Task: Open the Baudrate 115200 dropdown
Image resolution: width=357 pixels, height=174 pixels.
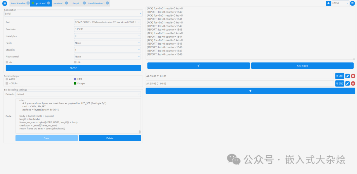Action: [107, 29]
